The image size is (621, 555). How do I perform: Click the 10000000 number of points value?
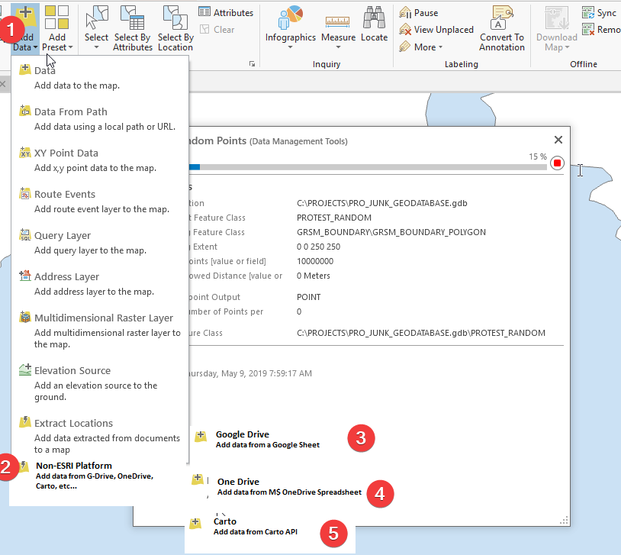(x=315, y=261)
